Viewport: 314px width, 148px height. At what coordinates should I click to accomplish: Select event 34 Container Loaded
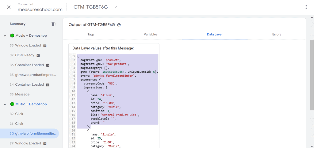pyautogui.click(x=27, y=84)
